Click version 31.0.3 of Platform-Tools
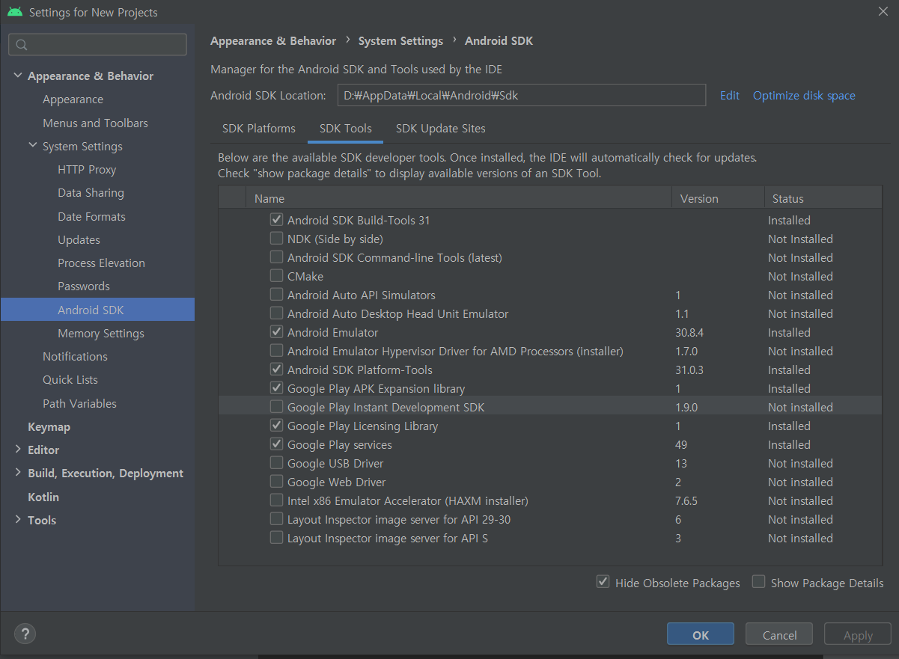This screenshot has height=659, width=899. click(x=690, y=370)
